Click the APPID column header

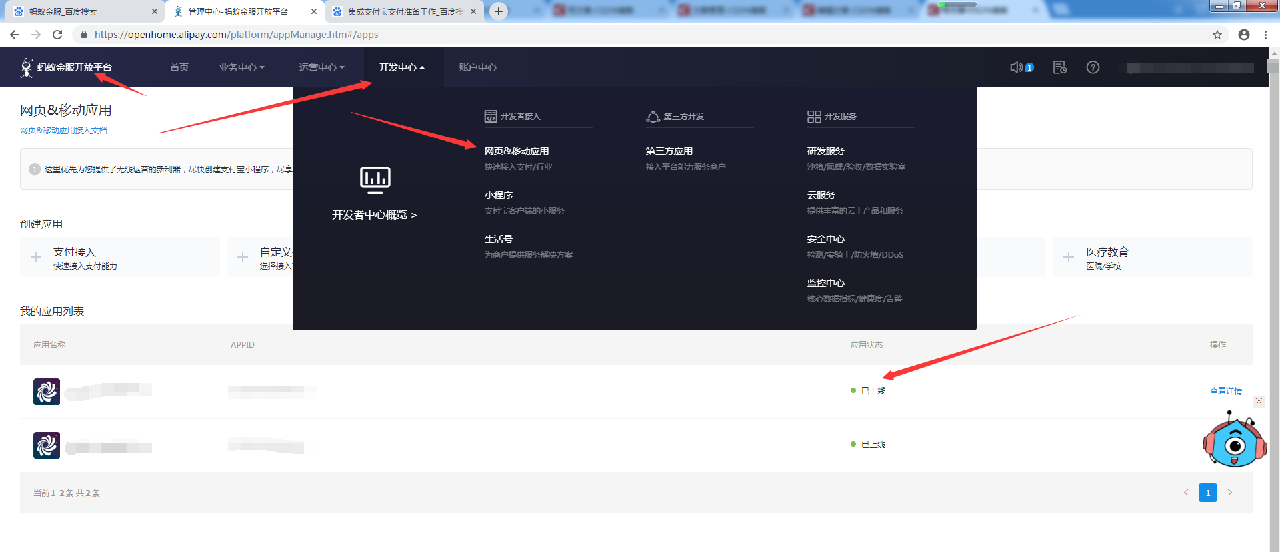coord(243,345)
